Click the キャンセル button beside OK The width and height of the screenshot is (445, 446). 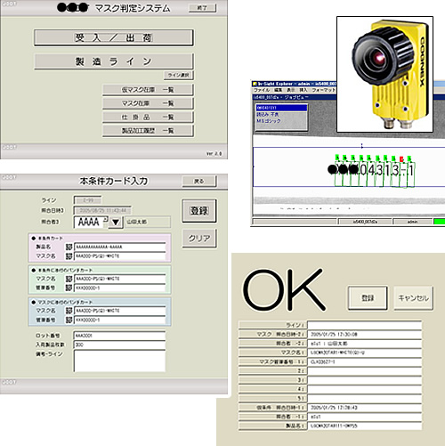[x=413, y=298]
